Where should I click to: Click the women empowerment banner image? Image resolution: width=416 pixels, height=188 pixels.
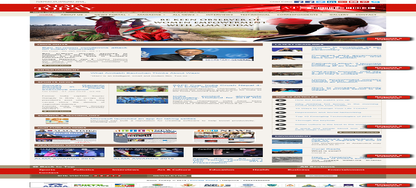pos(208,29)
